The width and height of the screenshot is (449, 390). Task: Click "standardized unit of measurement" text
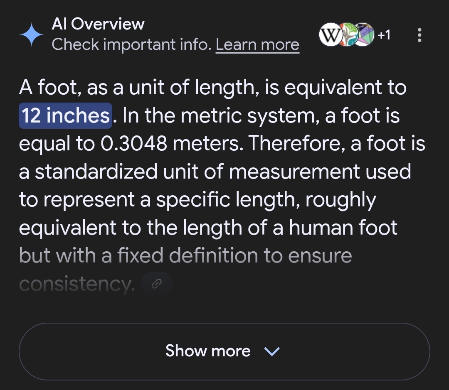pos(223,172)
